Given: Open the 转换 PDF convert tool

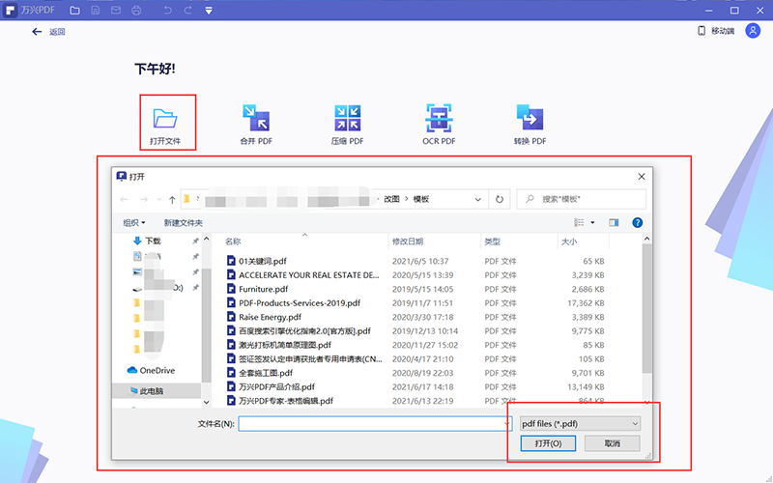Looking at the screenshot, I should click(530, 119).
